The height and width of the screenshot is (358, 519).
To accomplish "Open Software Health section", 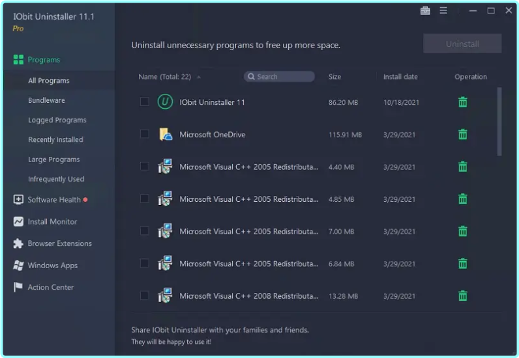I will (53, 200).
